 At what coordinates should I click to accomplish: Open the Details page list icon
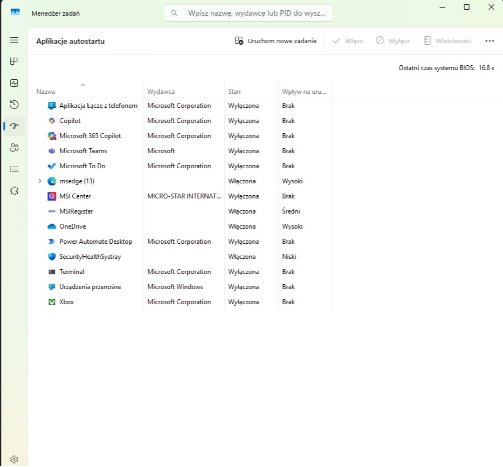(x=14, y=169)
